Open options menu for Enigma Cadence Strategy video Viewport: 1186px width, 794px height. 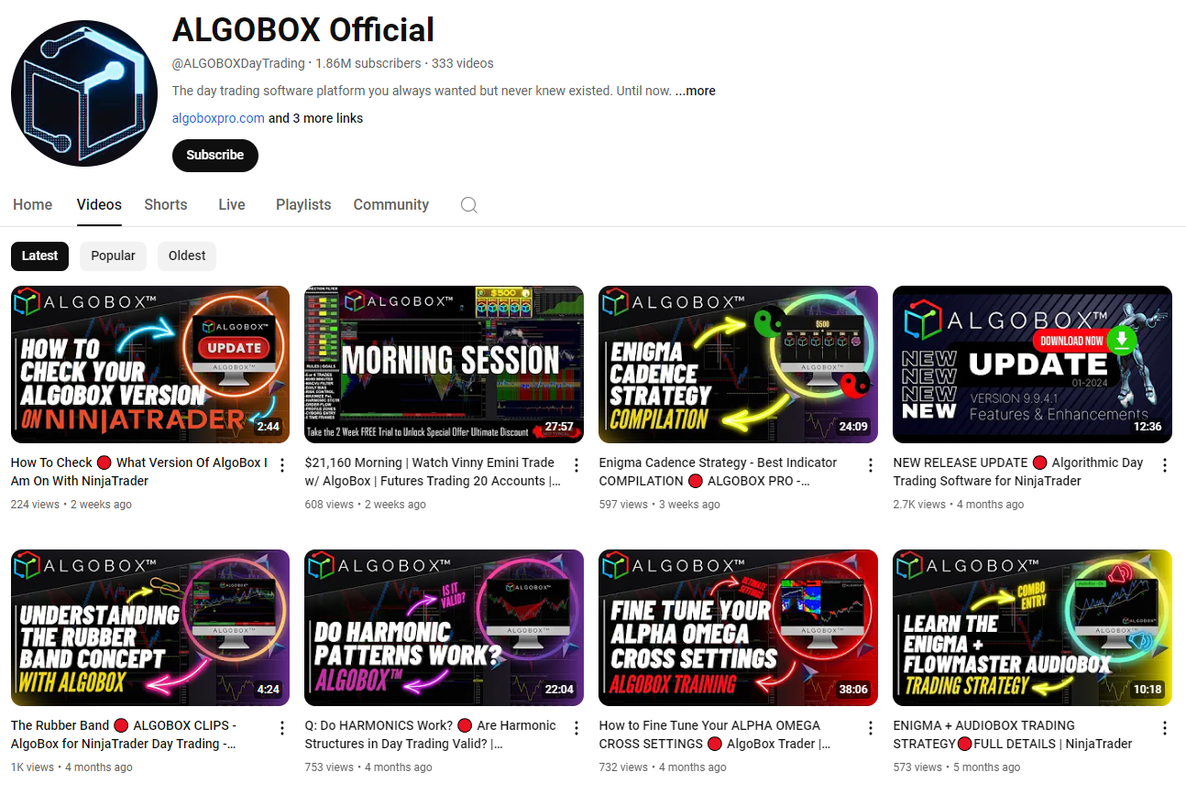pyautogui.click(x=871, y=465)
